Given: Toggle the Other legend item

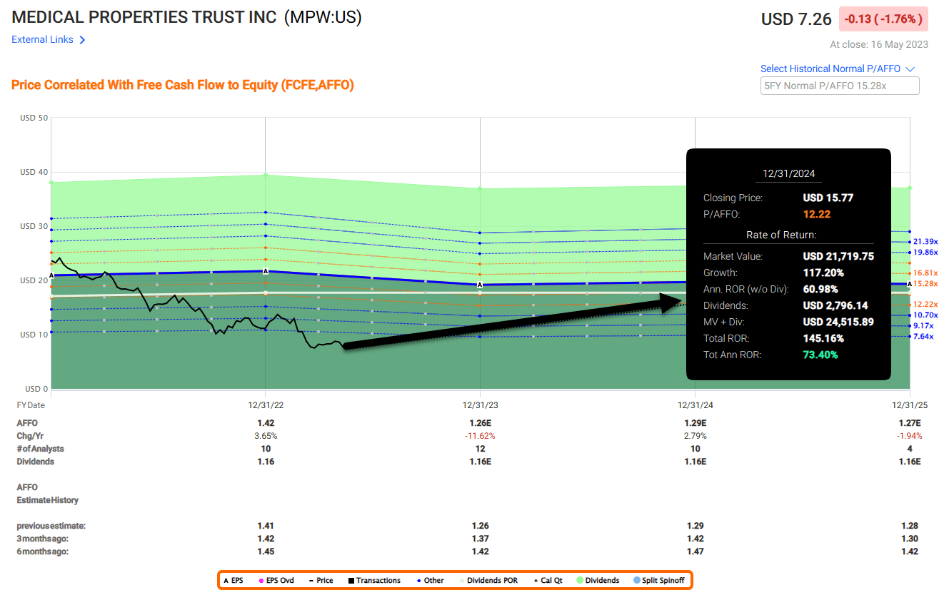Looking at the screenshot, I should pyautogui.click(x=429, y=581).
